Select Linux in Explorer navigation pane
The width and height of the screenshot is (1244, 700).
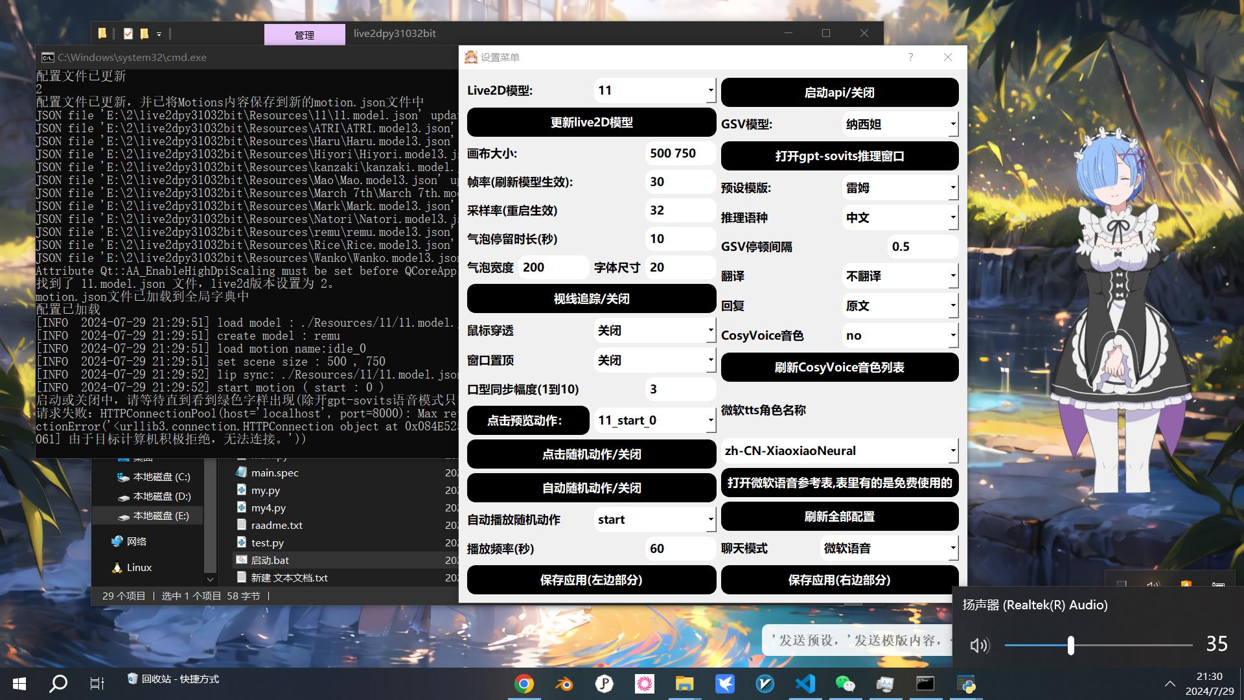click(132, 568)
